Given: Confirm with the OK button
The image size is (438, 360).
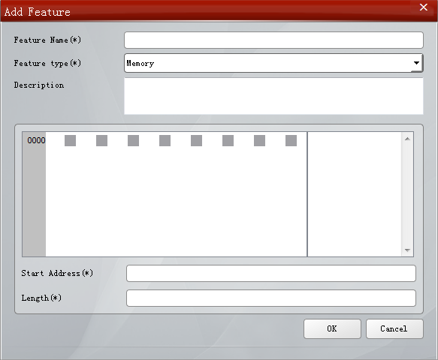Looking at the screenshot, I should [x=332, y=328].
